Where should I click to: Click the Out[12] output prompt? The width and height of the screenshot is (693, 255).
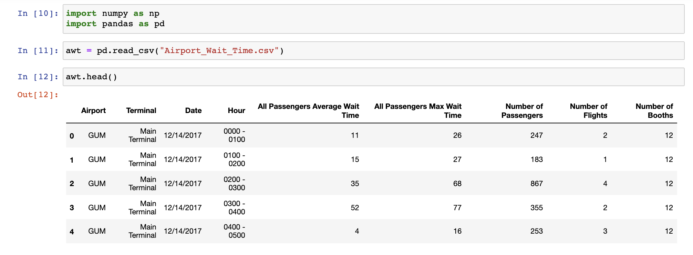coord(38,95)
